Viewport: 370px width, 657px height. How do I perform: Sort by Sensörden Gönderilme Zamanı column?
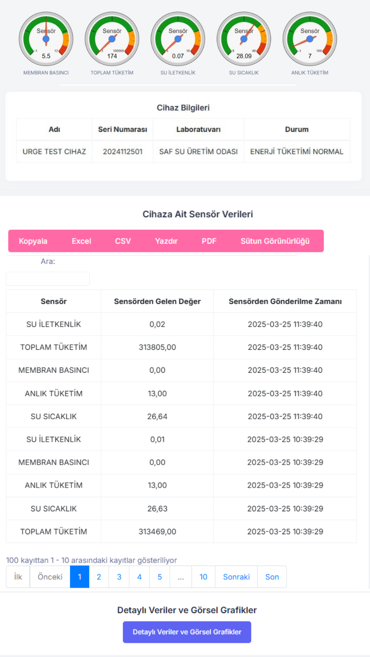285,301
